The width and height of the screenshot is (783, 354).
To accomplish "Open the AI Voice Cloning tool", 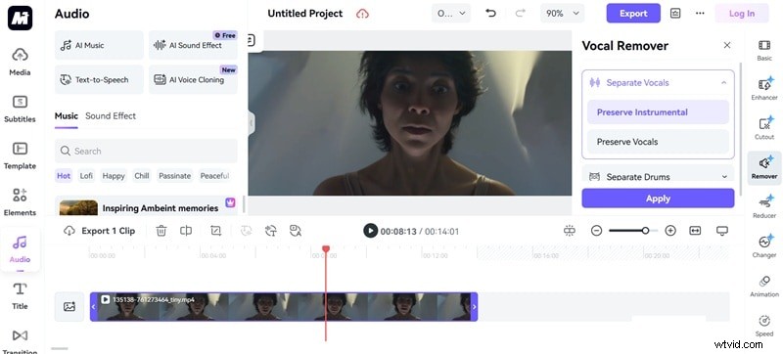I will click(x=193, y=79).
